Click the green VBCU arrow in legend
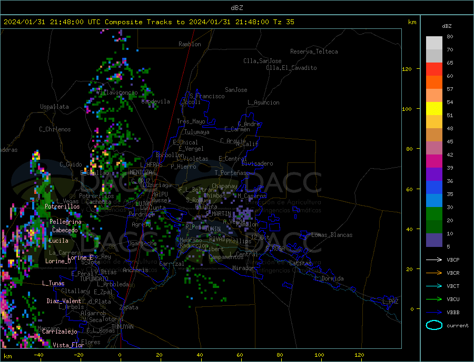This screenshot has height=362, width=474. [435, 299]
